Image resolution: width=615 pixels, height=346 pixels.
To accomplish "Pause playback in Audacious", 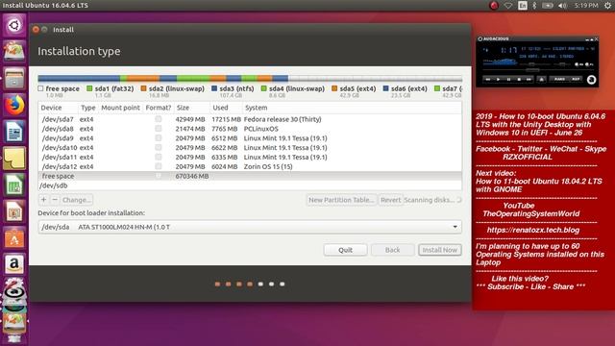I will (508, 79).
